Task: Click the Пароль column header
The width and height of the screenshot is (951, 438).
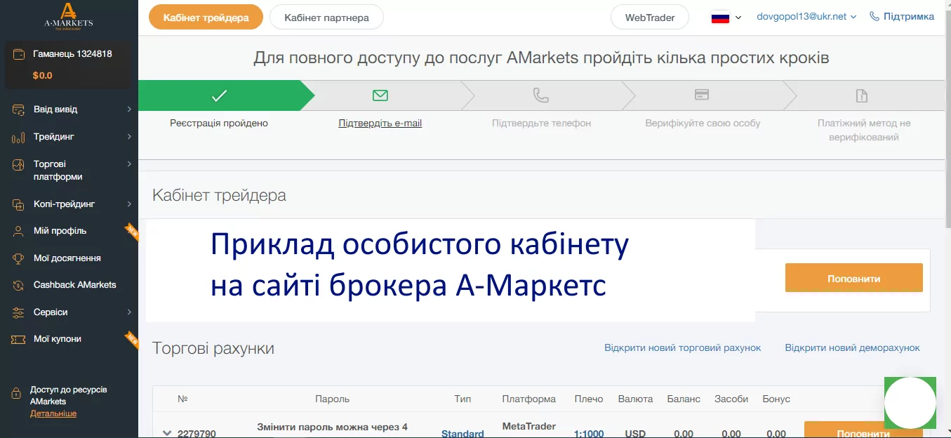Action: 333,399
